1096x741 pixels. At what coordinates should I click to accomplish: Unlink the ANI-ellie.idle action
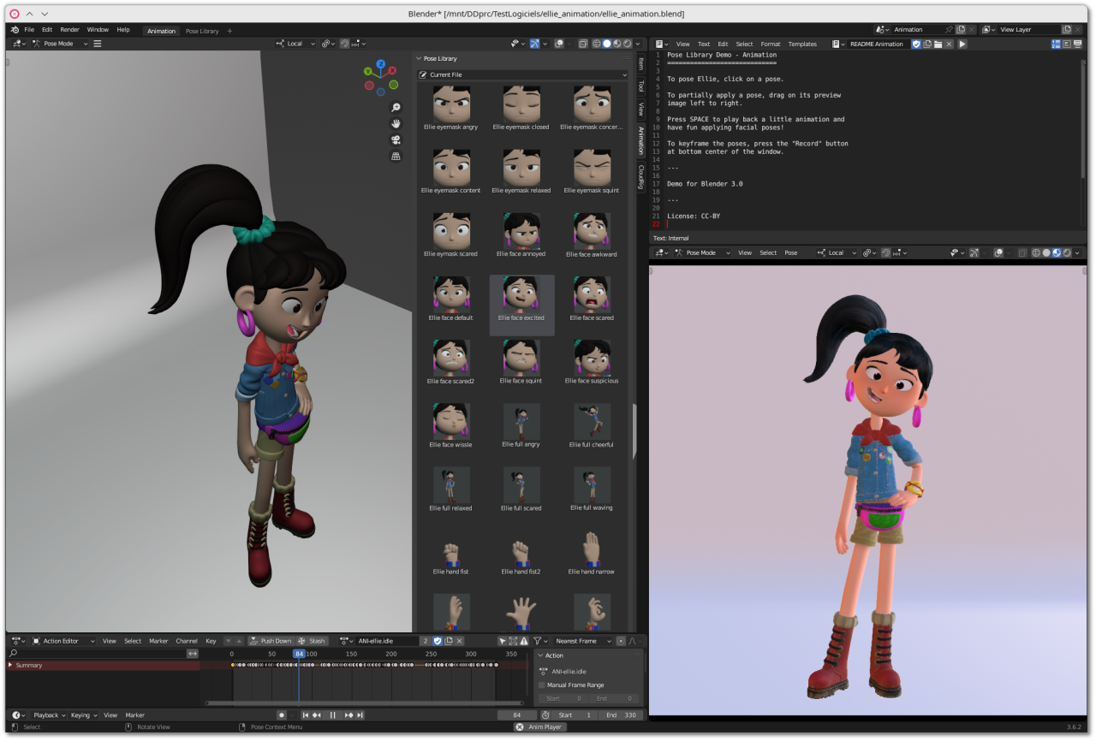point(460,641)
